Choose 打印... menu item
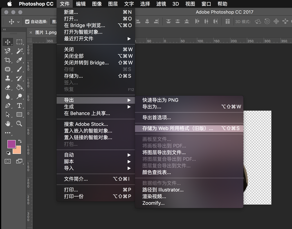The image size is (292, 229). click(96, 190)
